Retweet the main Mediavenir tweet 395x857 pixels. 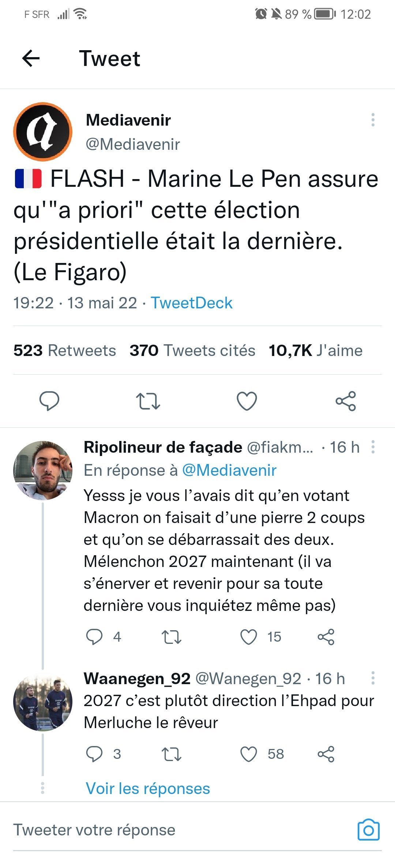click(x=148, y=401)
